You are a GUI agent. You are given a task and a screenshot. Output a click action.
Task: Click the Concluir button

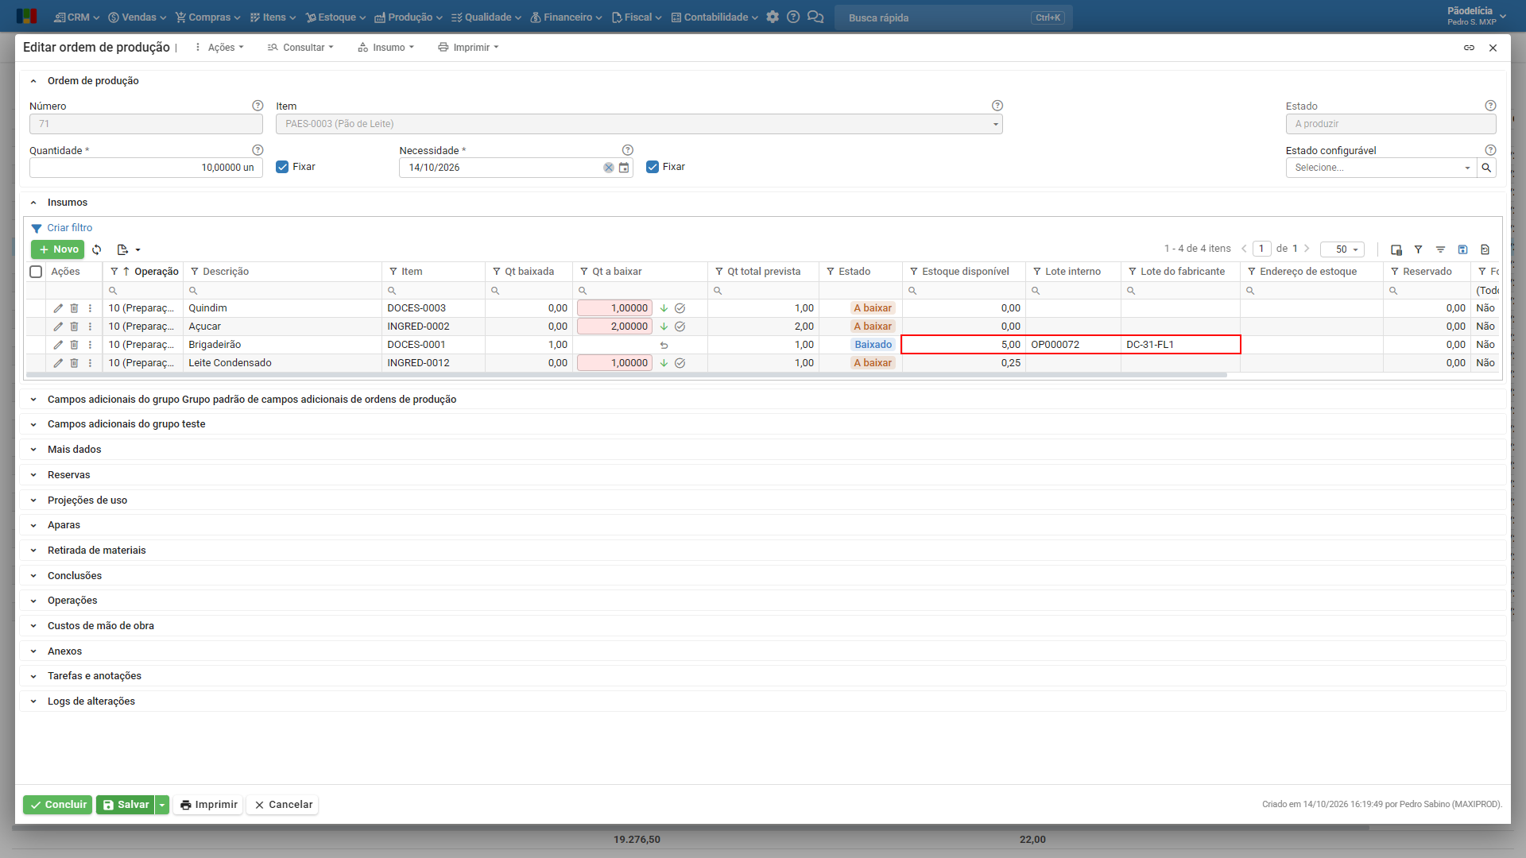[57, 805]
